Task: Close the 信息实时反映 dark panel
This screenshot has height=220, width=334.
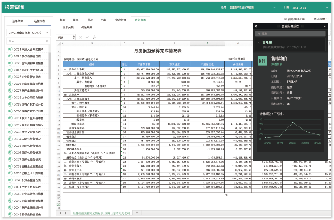Action: click(x=256, y=27)
